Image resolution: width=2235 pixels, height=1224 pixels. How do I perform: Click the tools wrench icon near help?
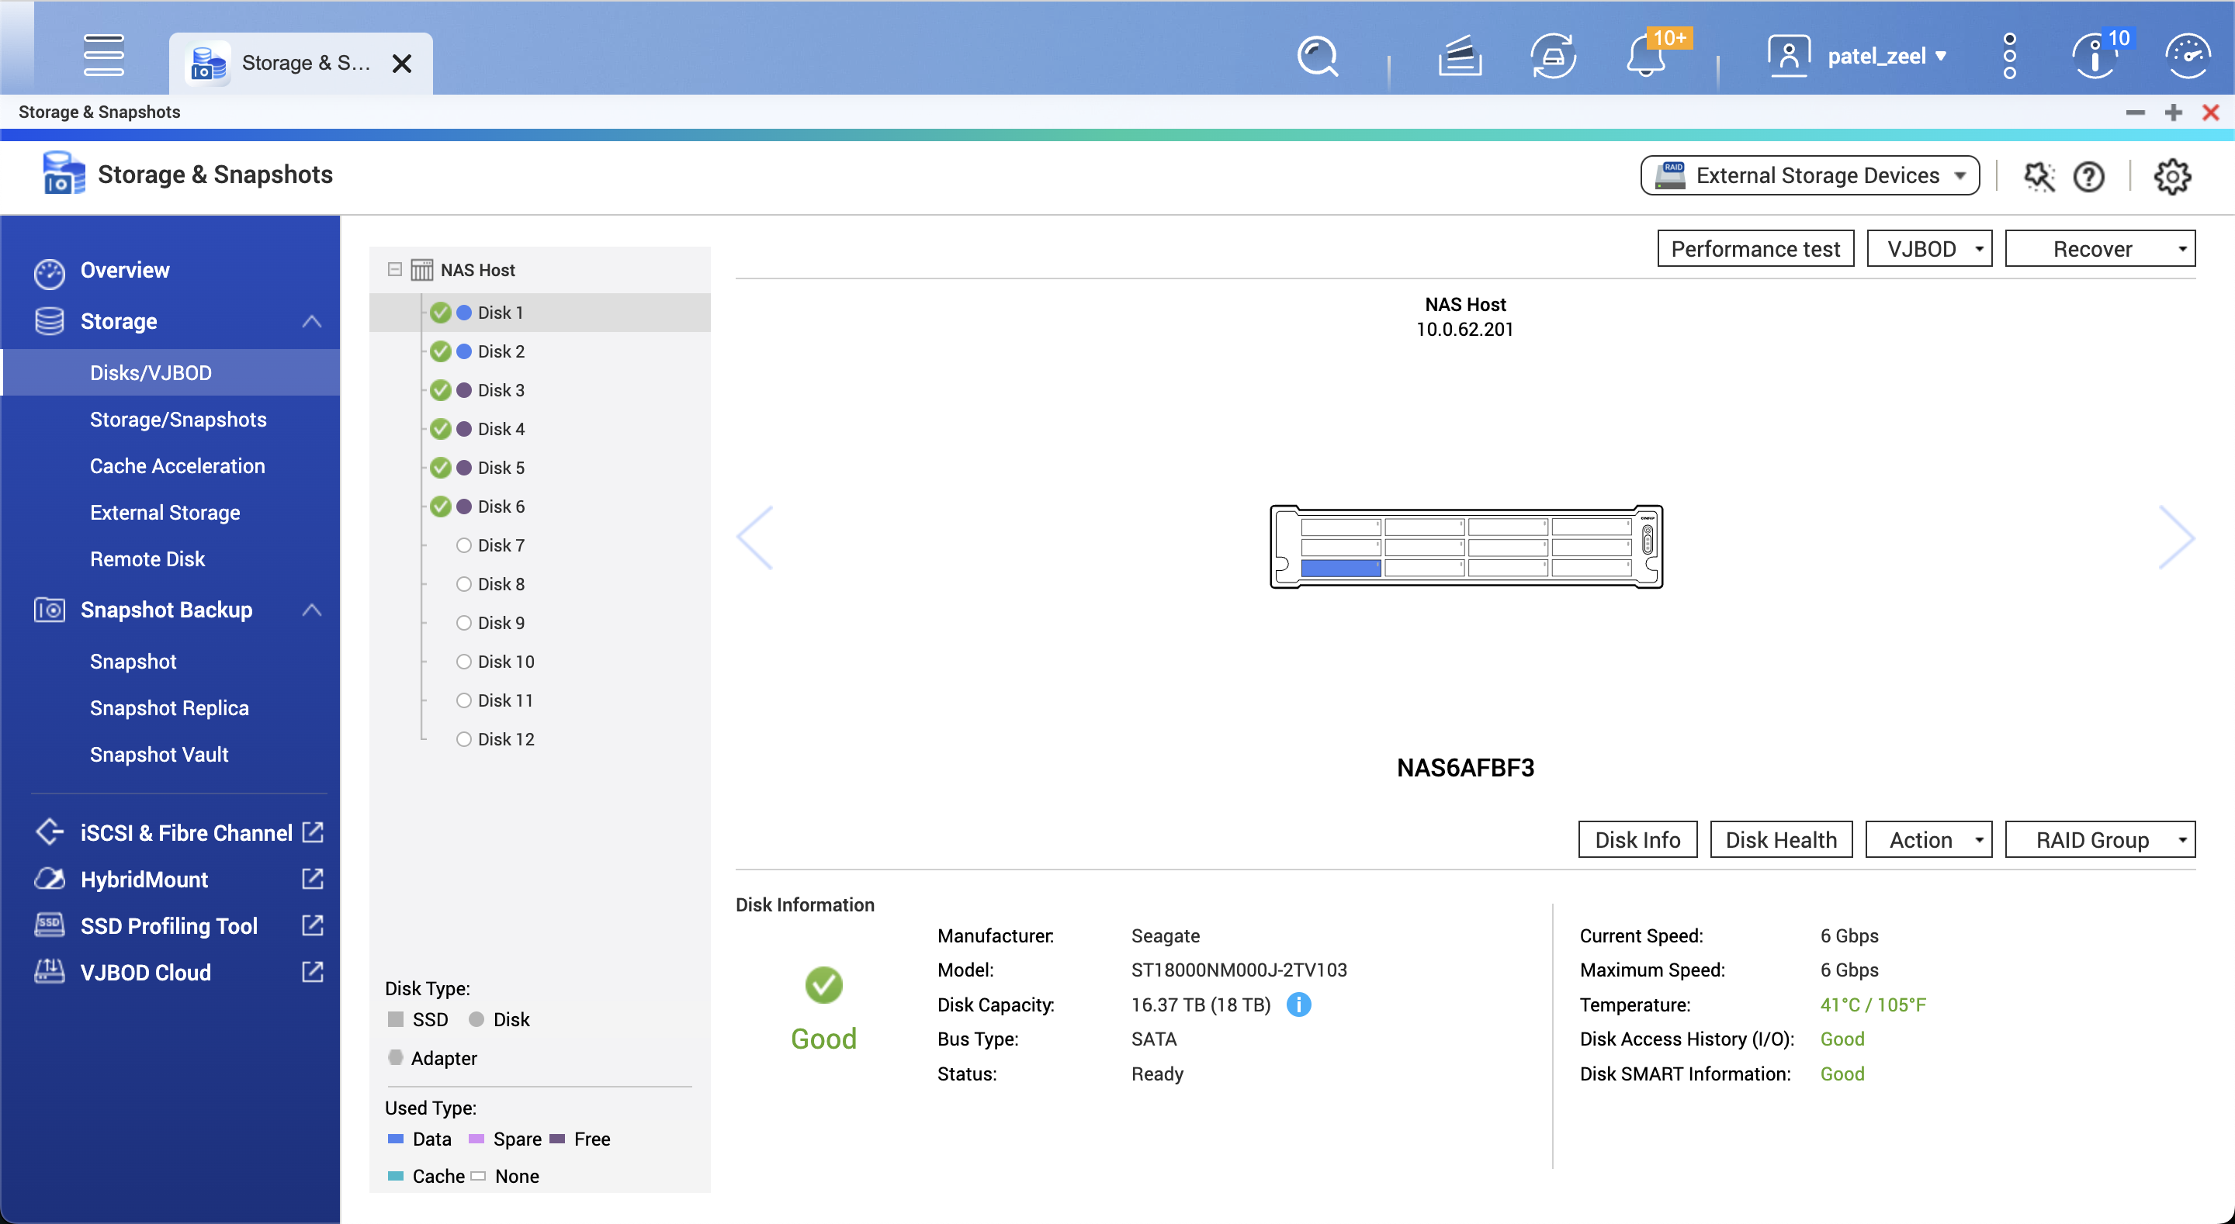(x=2039, y=176)
